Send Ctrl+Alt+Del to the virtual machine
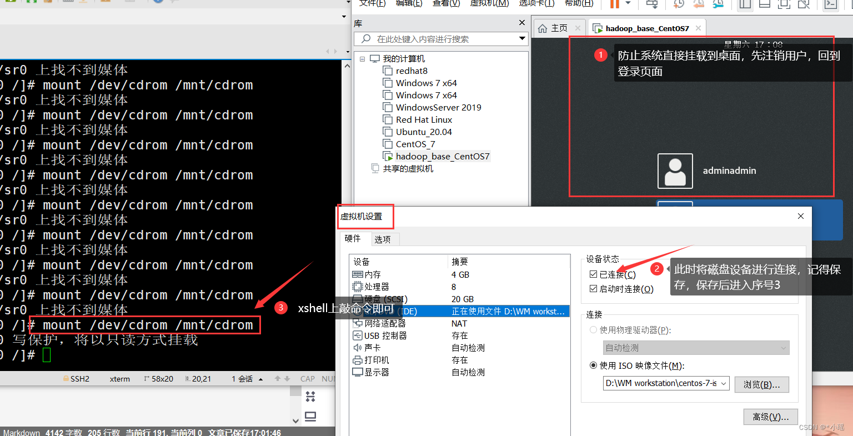 (653, 4)
